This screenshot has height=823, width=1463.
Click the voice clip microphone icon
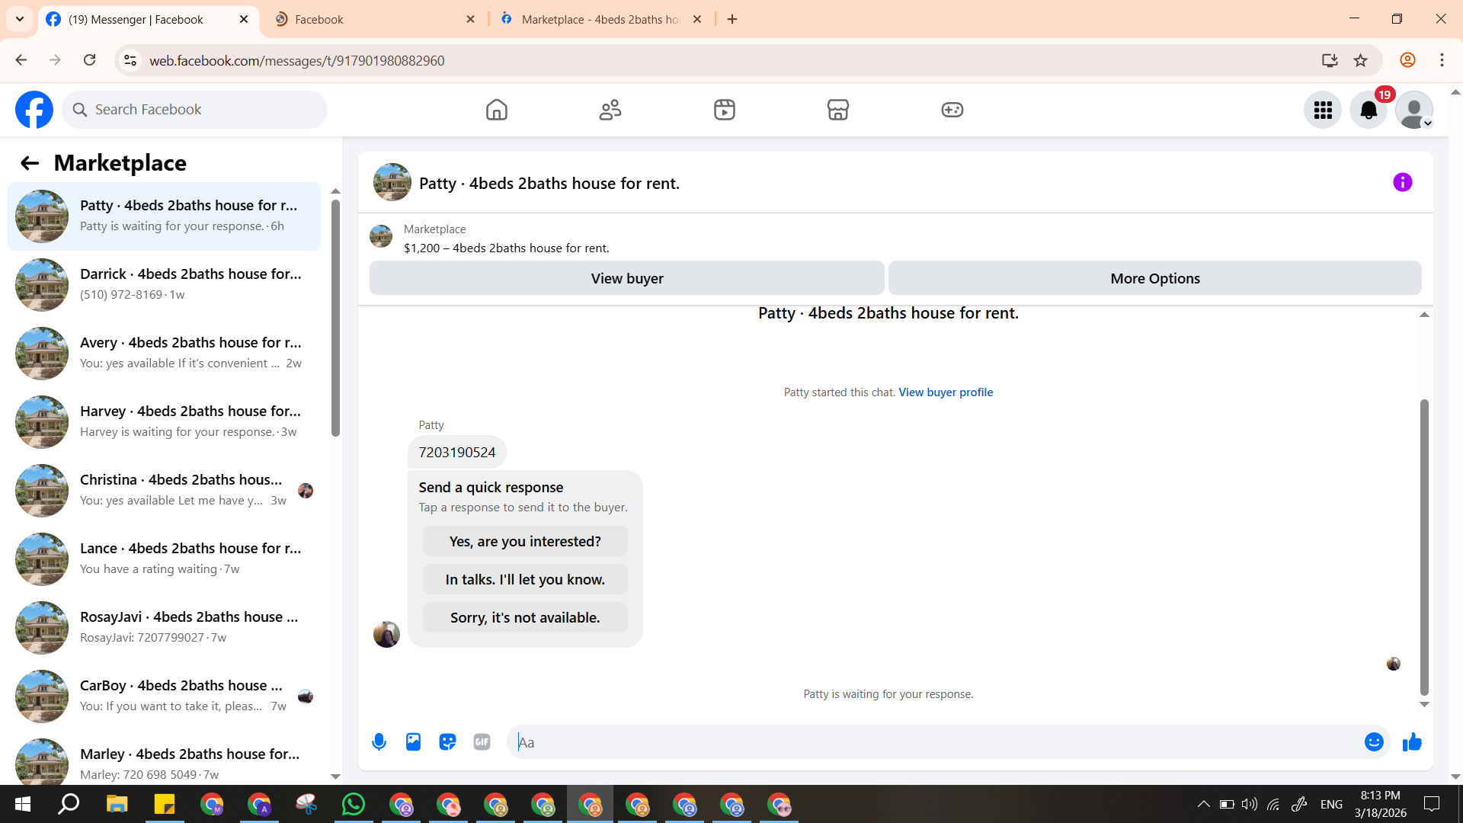point(379,741)
